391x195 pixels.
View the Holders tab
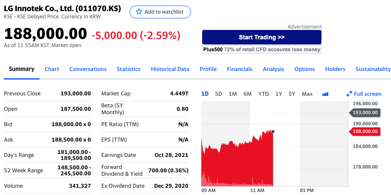pos(335,69)
